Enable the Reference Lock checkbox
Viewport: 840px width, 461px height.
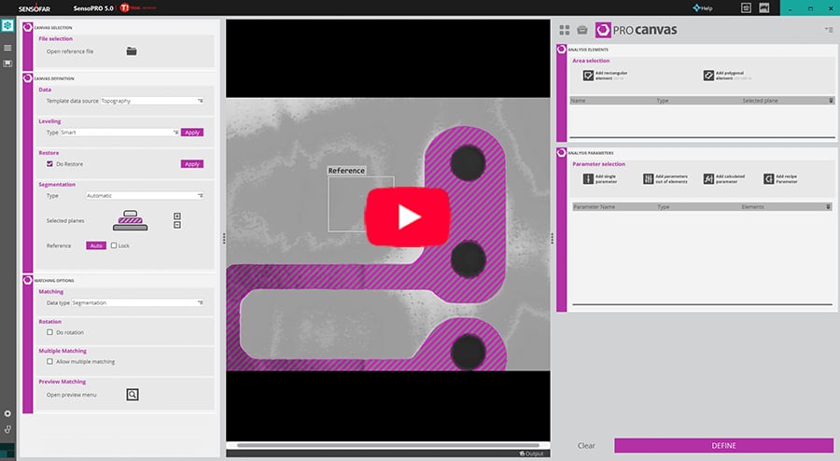[114, 245]
